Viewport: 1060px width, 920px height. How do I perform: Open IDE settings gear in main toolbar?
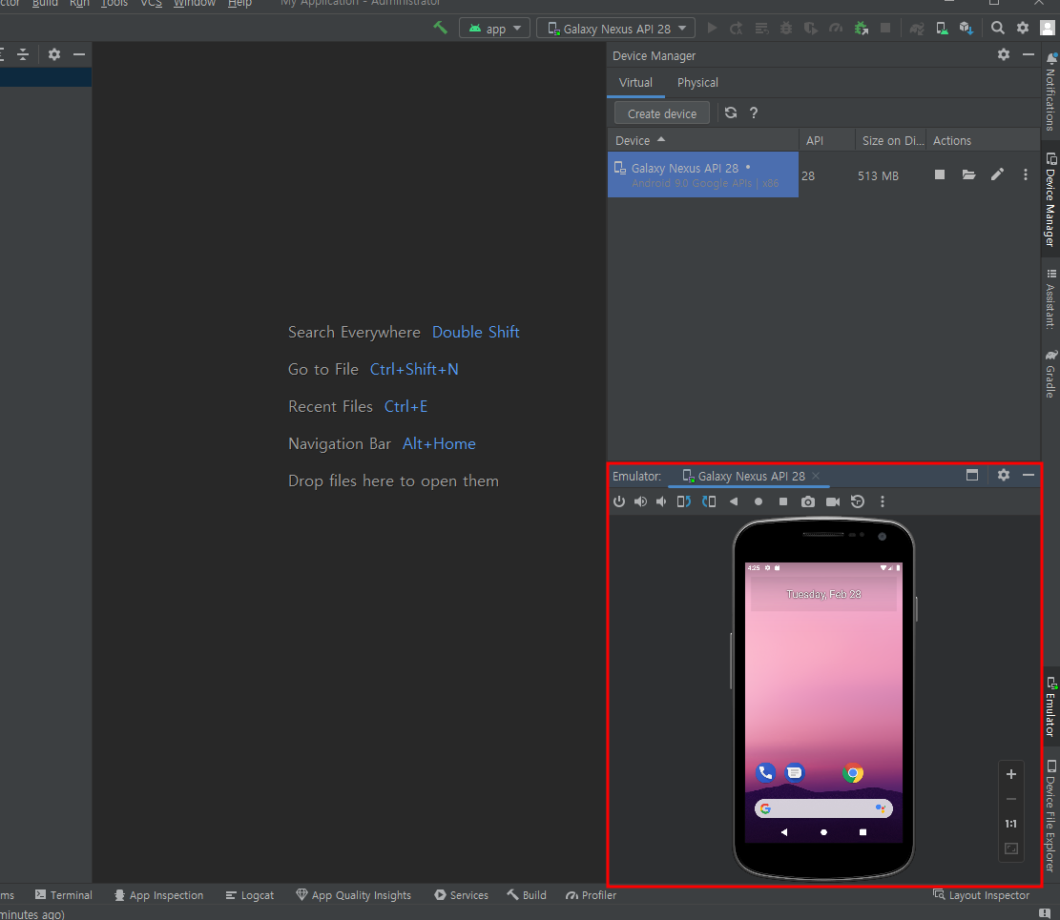click(1023, 28)
